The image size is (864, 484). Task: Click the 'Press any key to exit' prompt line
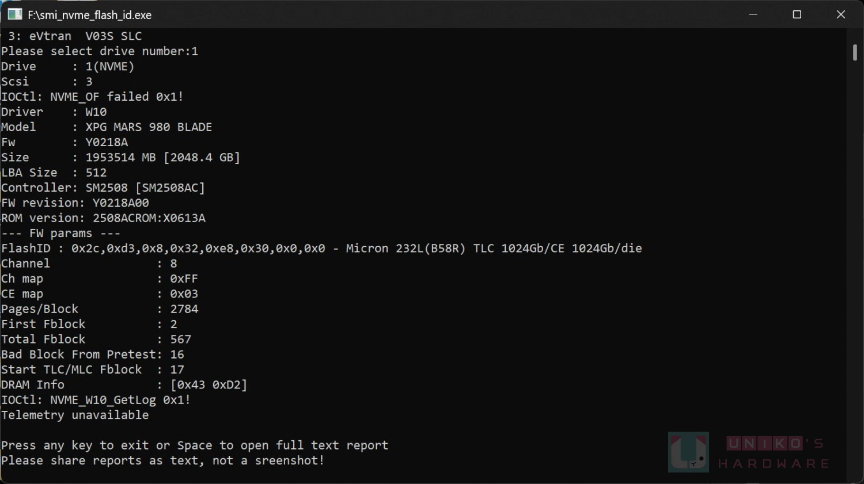(195, 445)
